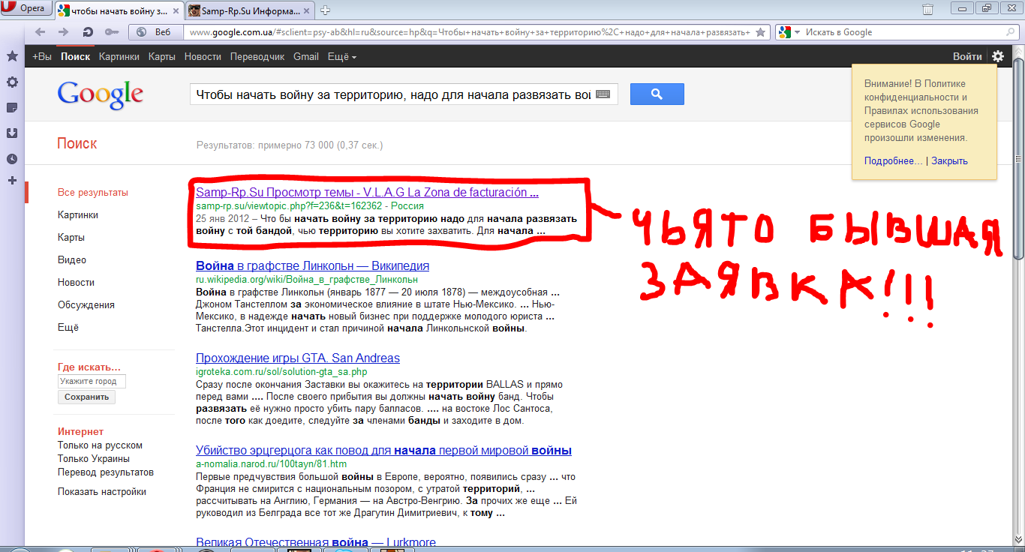
Task: Bookmark page with address bar star
Action: (x=761, y=32)
